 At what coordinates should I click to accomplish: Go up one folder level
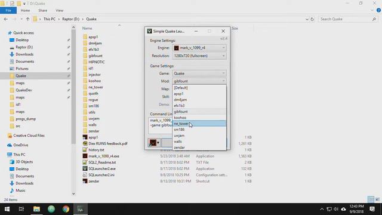pyautogui.click(x=28, y=19)
